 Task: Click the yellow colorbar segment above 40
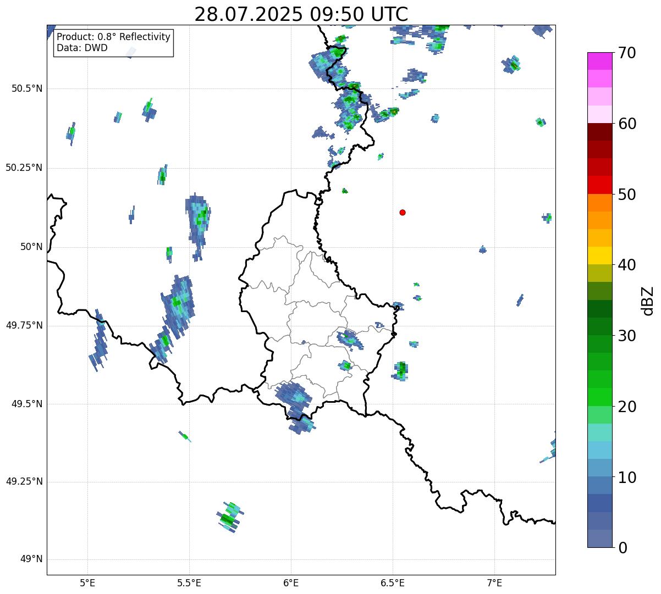tap(599, 256)
